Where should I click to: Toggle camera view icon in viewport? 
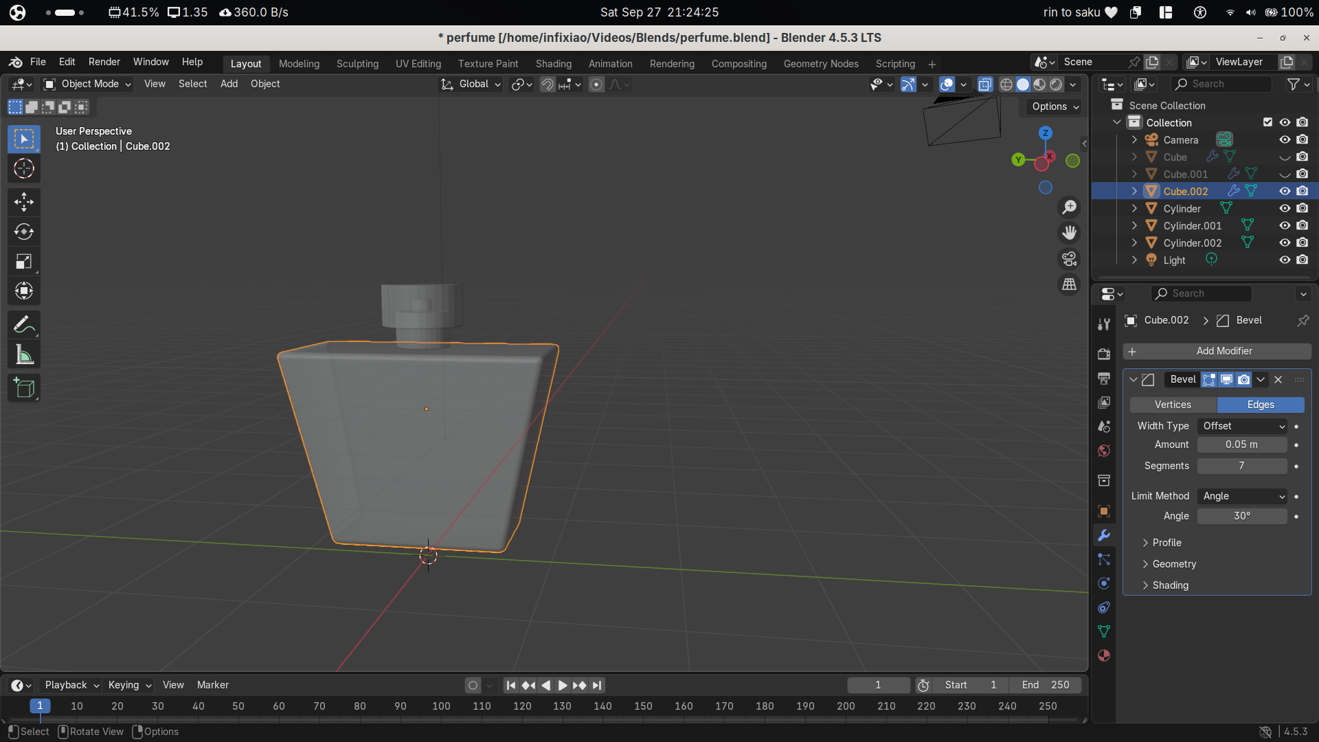tap(1069, 259)
